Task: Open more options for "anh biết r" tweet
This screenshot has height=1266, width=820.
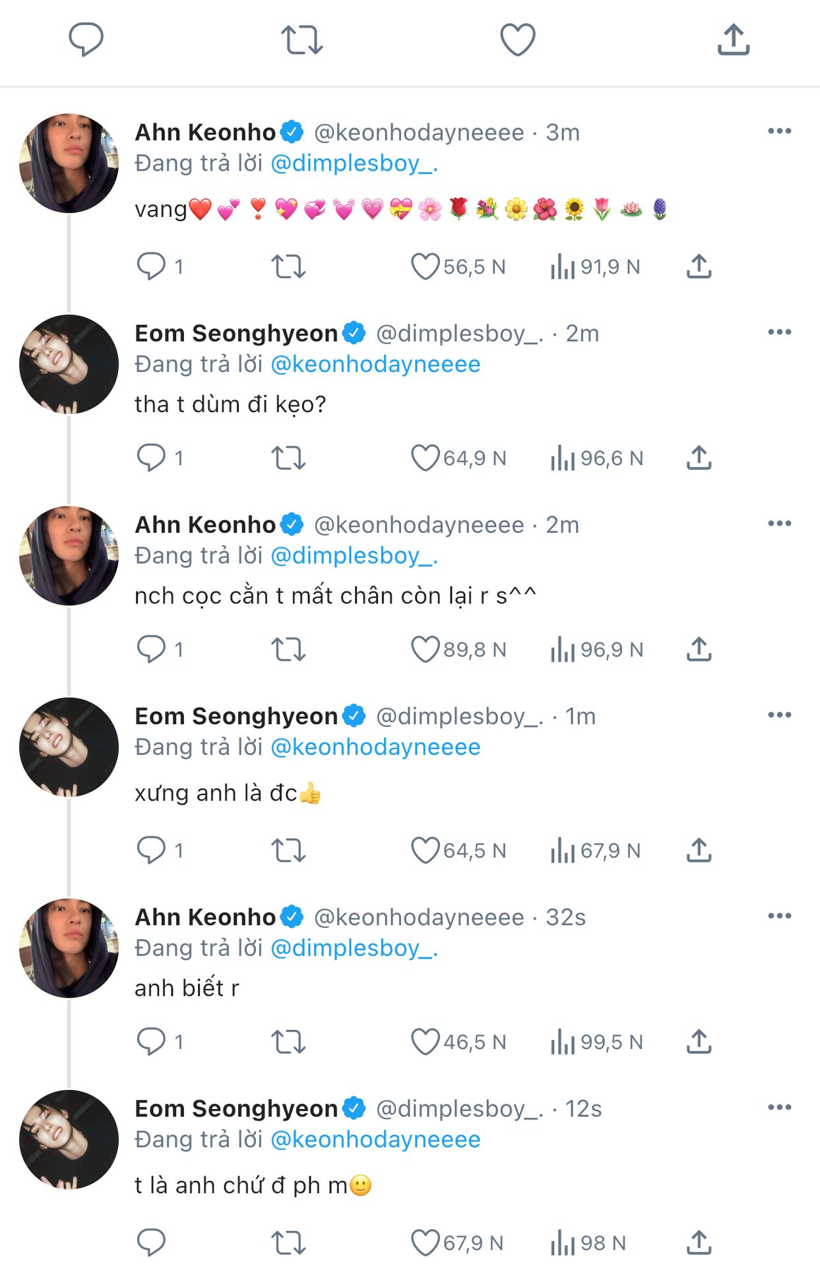Action: (779, 916)
